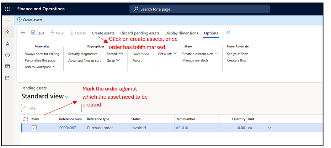Select the Invoiced status cell
This screenshot has width=331, height=148.
pos(152,128)
